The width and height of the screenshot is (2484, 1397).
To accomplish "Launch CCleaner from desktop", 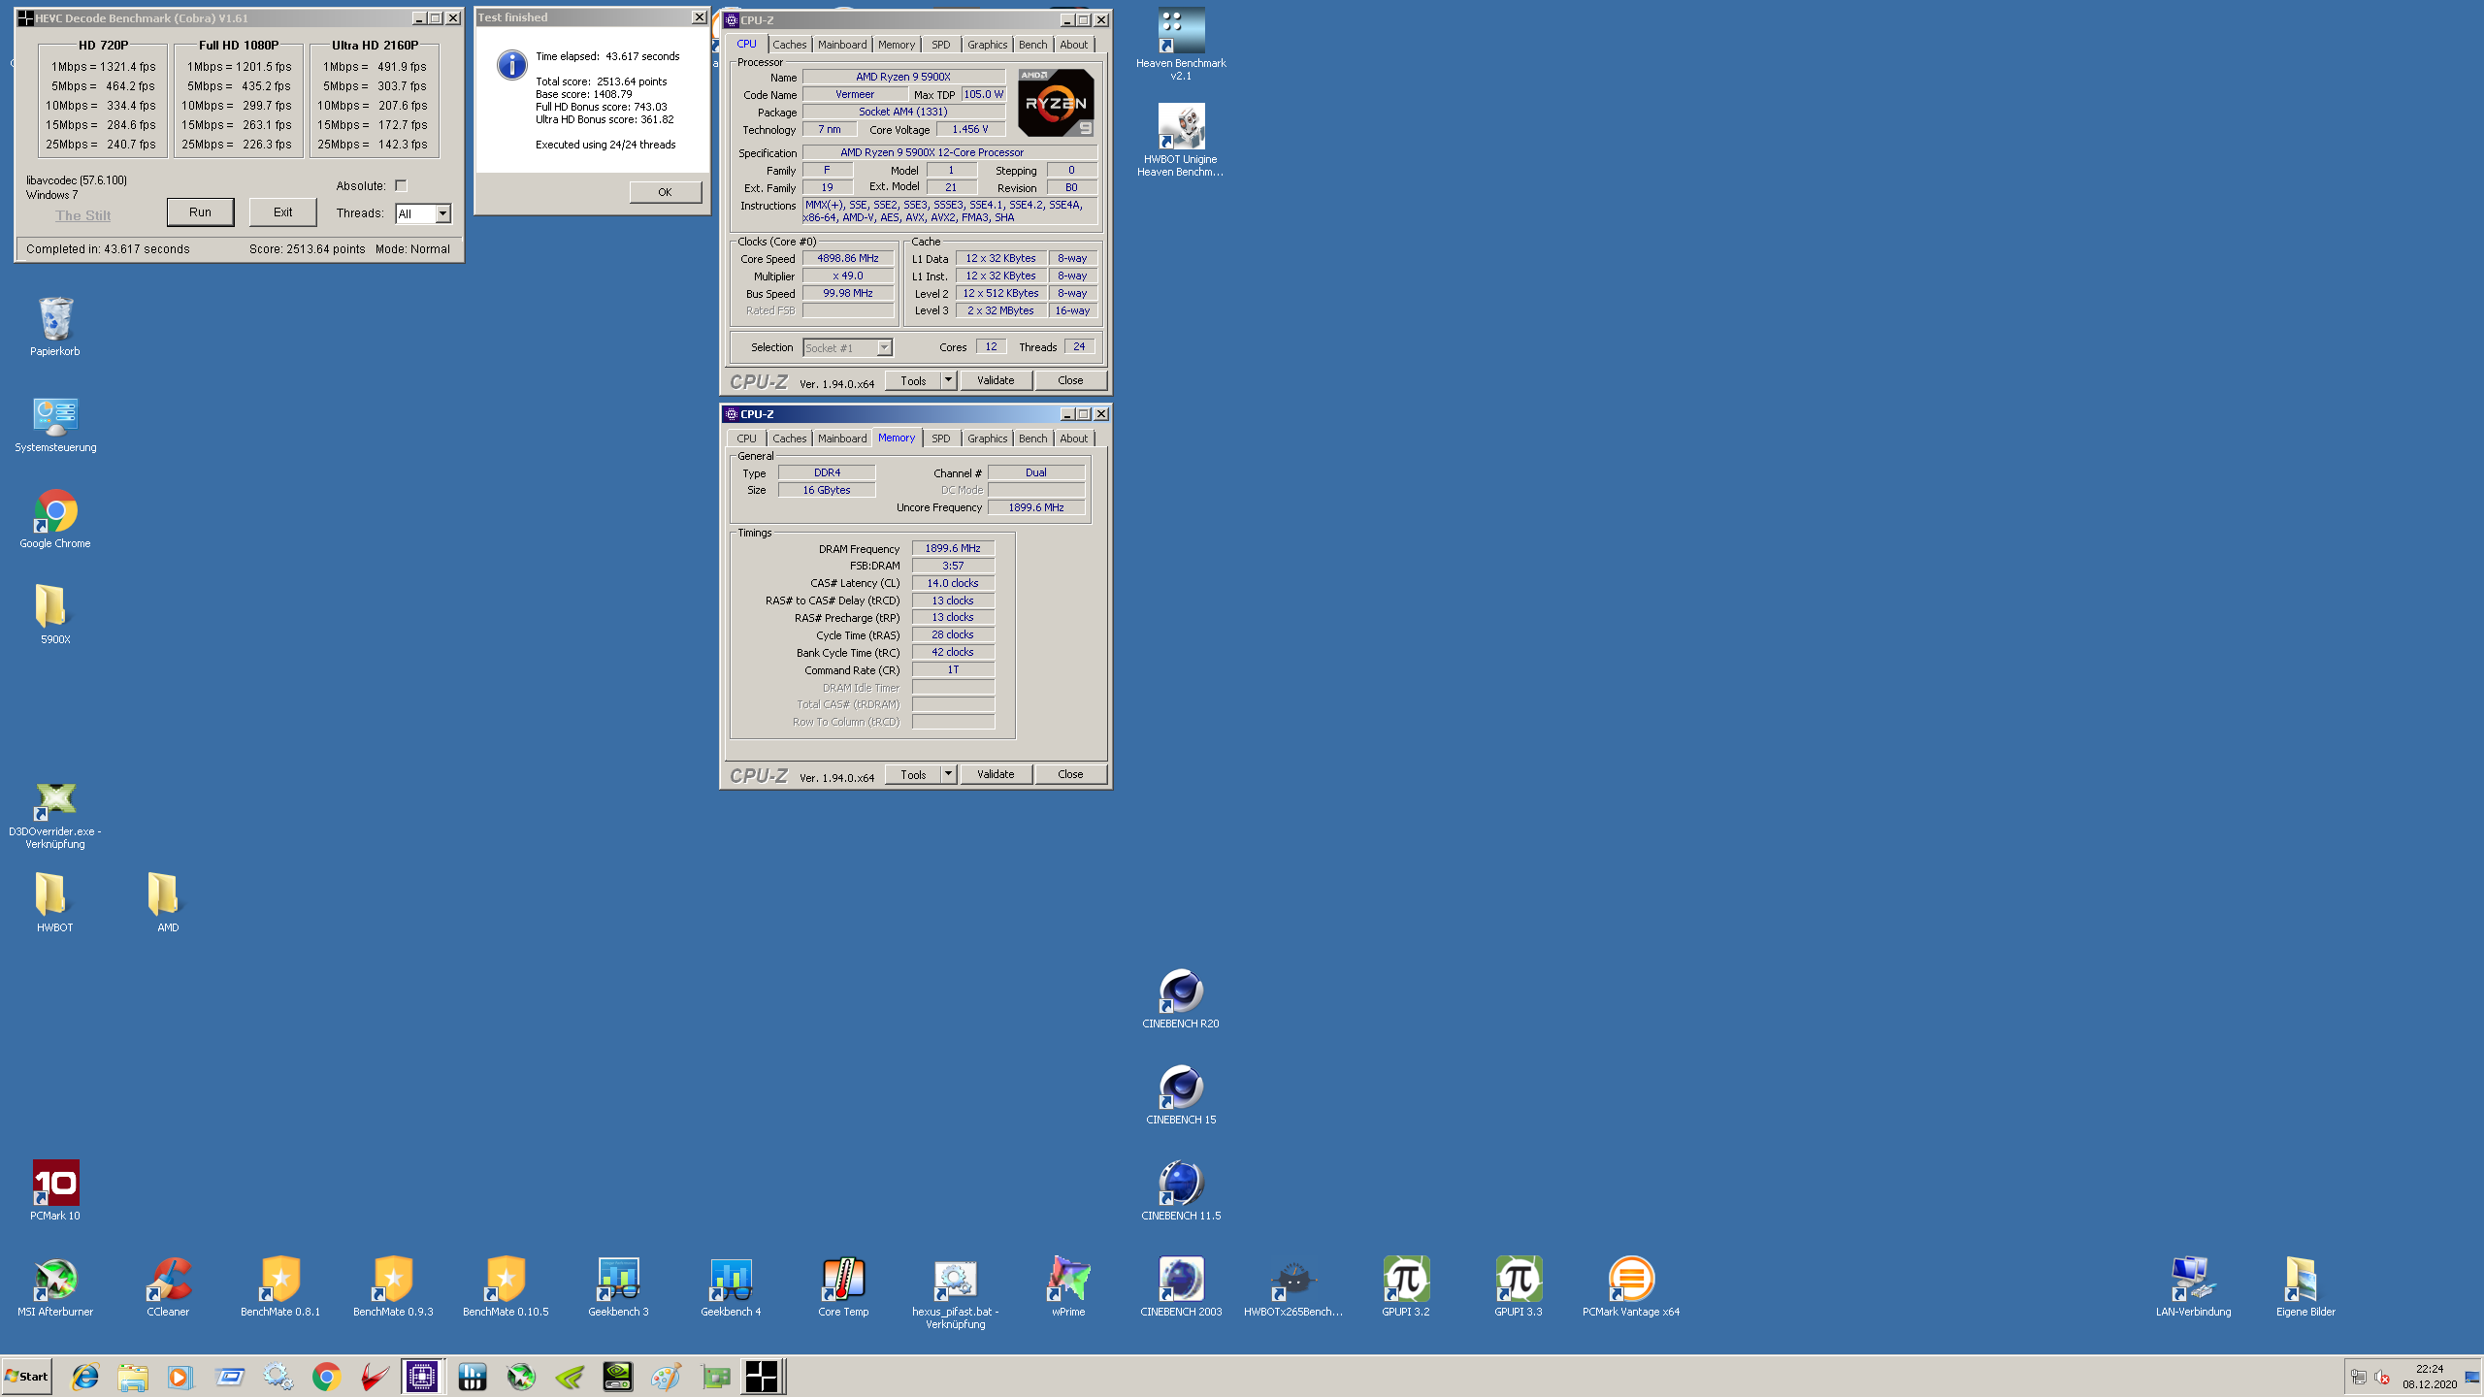I will click(x=168, y=1286).
